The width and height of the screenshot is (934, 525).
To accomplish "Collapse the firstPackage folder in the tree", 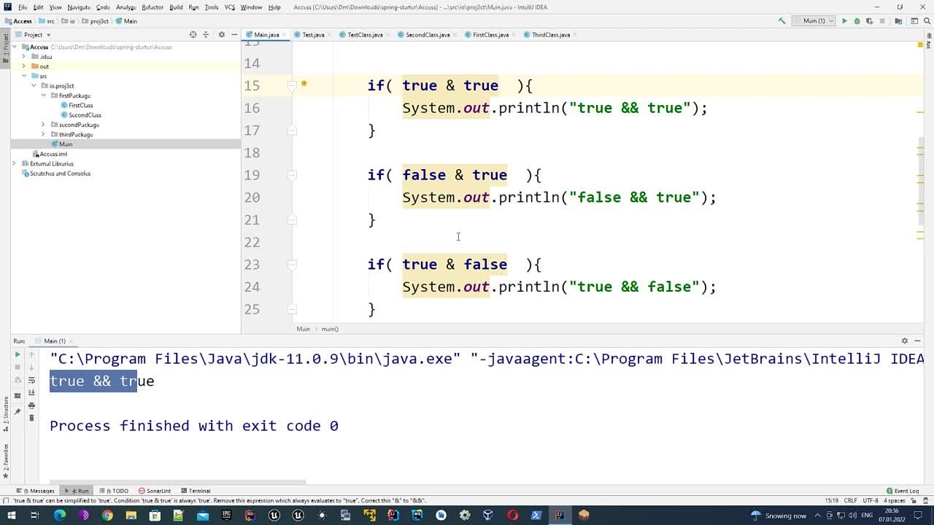I will click(43, 96).
